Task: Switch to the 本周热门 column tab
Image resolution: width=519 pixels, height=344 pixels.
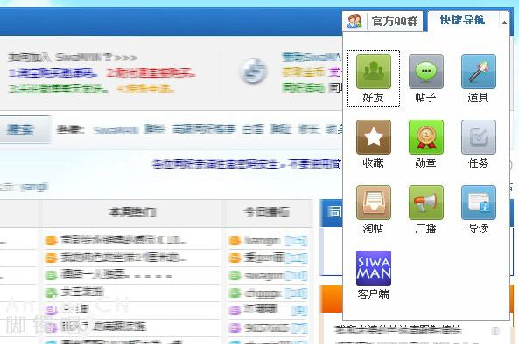Action: click(x=132, y=211)
